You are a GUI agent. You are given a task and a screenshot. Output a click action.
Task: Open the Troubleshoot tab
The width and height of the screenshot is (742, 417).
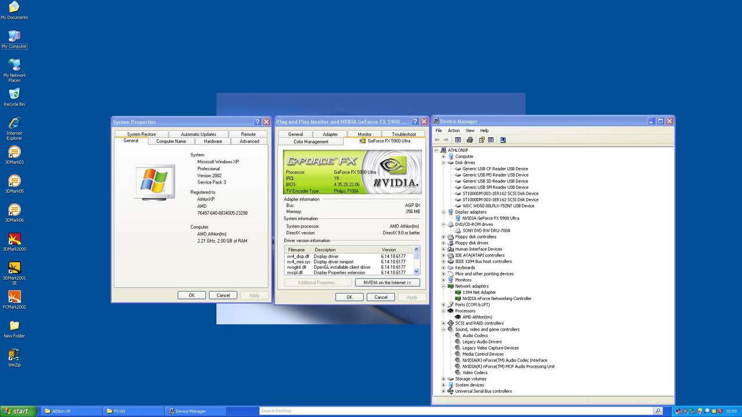(x=404, y=134)
